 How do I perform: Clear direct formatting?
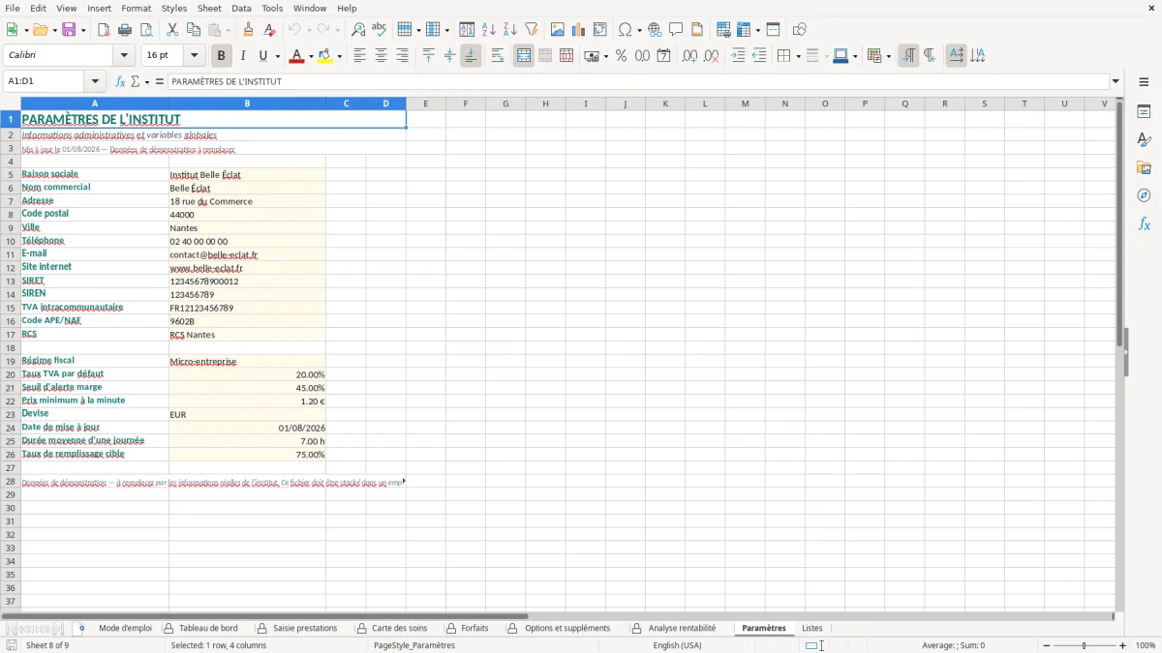[269, 30]
